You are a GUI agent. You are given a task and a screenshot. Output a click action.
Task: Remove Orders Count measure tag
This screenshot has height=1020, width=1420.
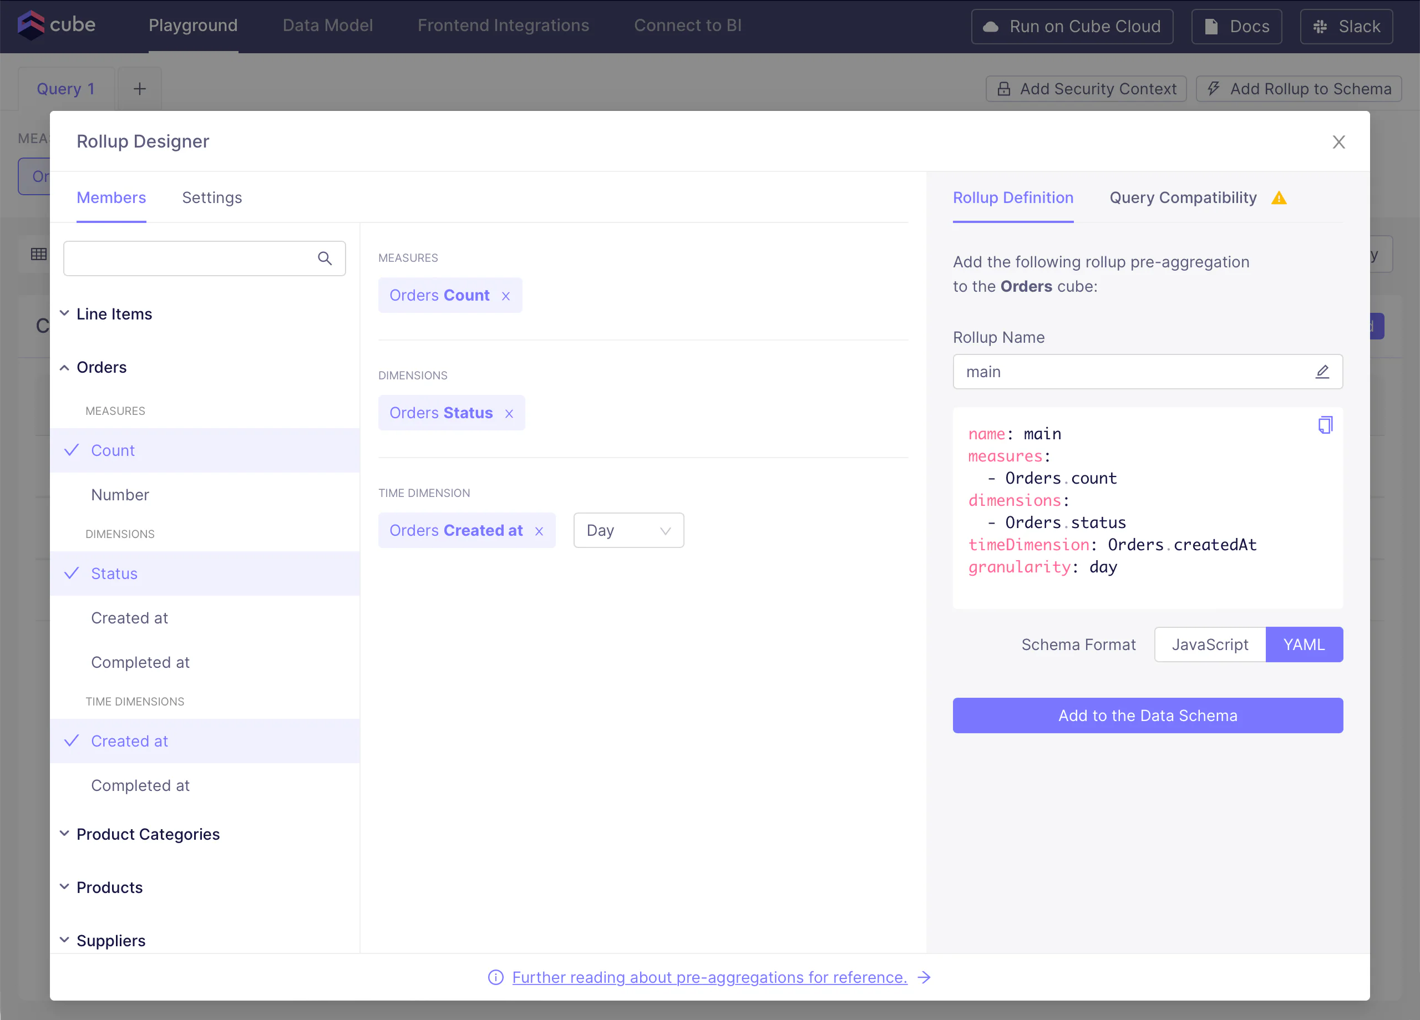[x=506, y=296]
